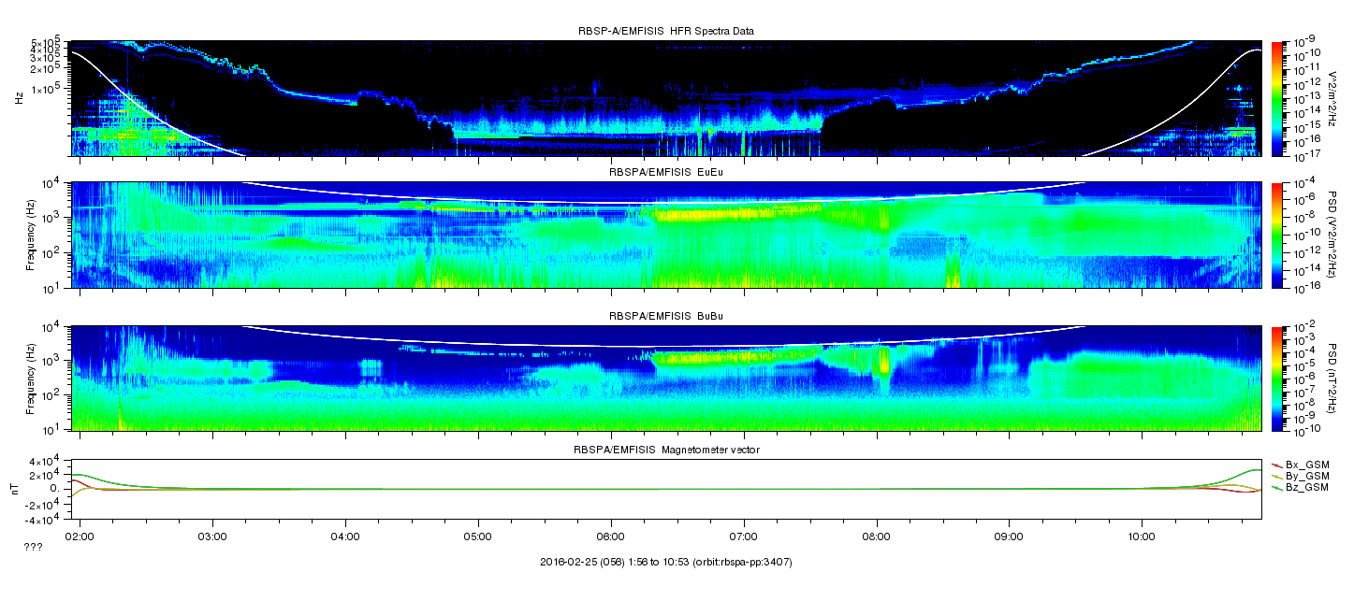Click the 04:00 time axis label
The width and height of the screenshot is (1354, 615).
(x=345, y=537)
